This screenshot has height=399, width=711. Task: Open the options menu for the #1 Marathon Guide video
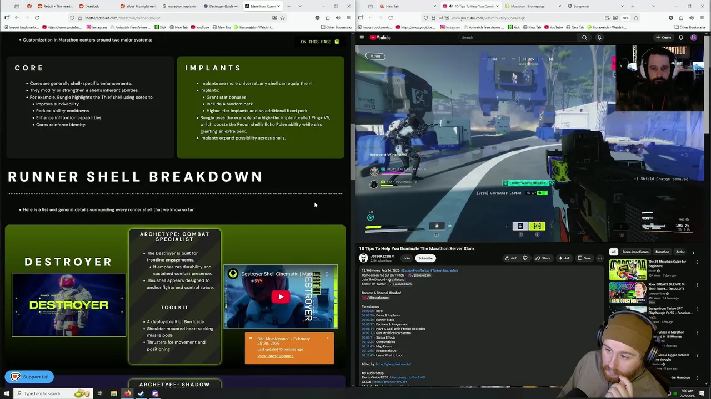click(x=697, y=262)
